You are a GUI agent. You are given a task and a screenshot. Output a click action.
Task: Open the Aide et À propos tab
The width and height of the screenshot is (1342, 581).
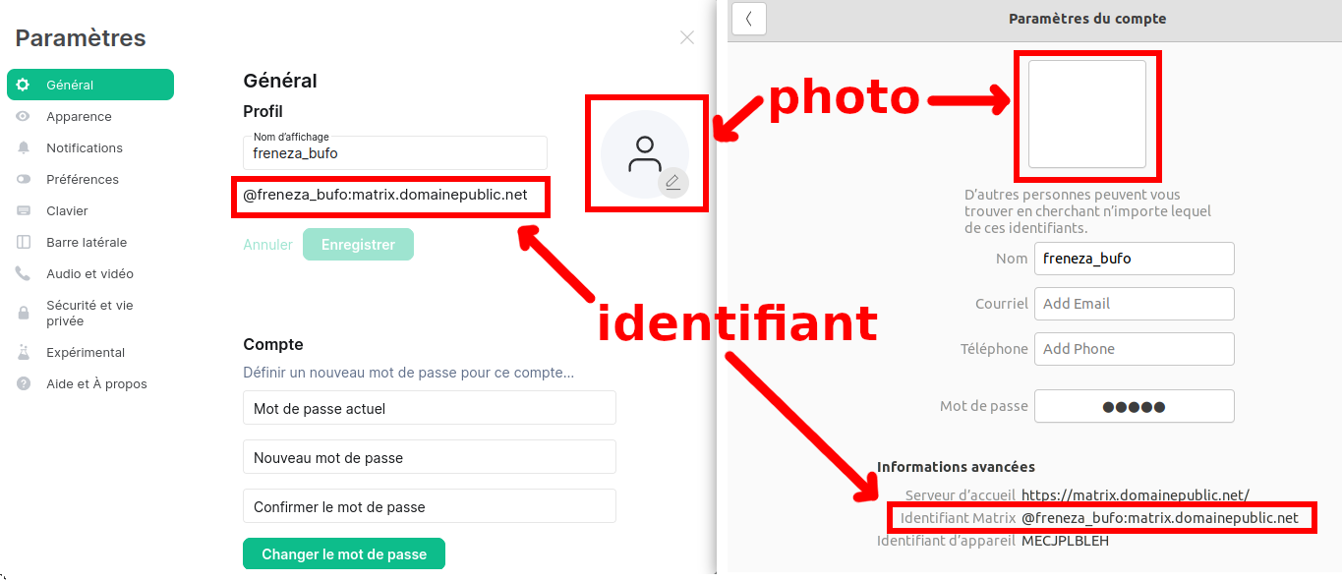tap(96, 383)
